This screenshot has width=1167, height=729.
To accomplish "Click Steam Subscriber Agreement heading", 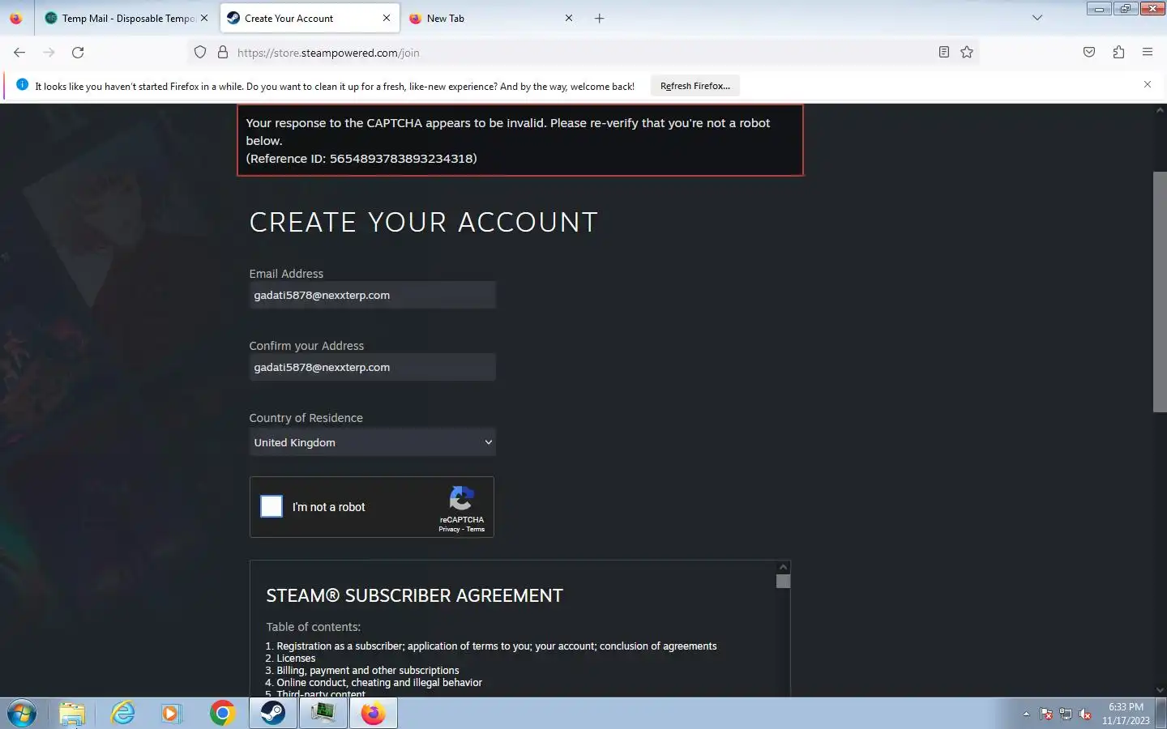I will [x=414, y=595].
